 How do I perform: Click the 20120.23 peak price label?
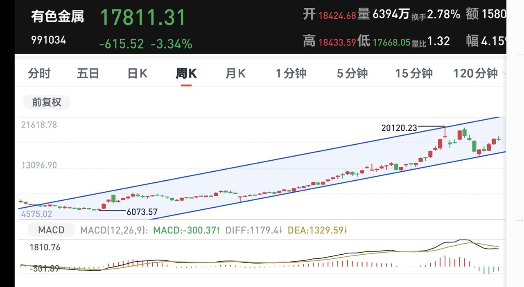click(399, 128)
